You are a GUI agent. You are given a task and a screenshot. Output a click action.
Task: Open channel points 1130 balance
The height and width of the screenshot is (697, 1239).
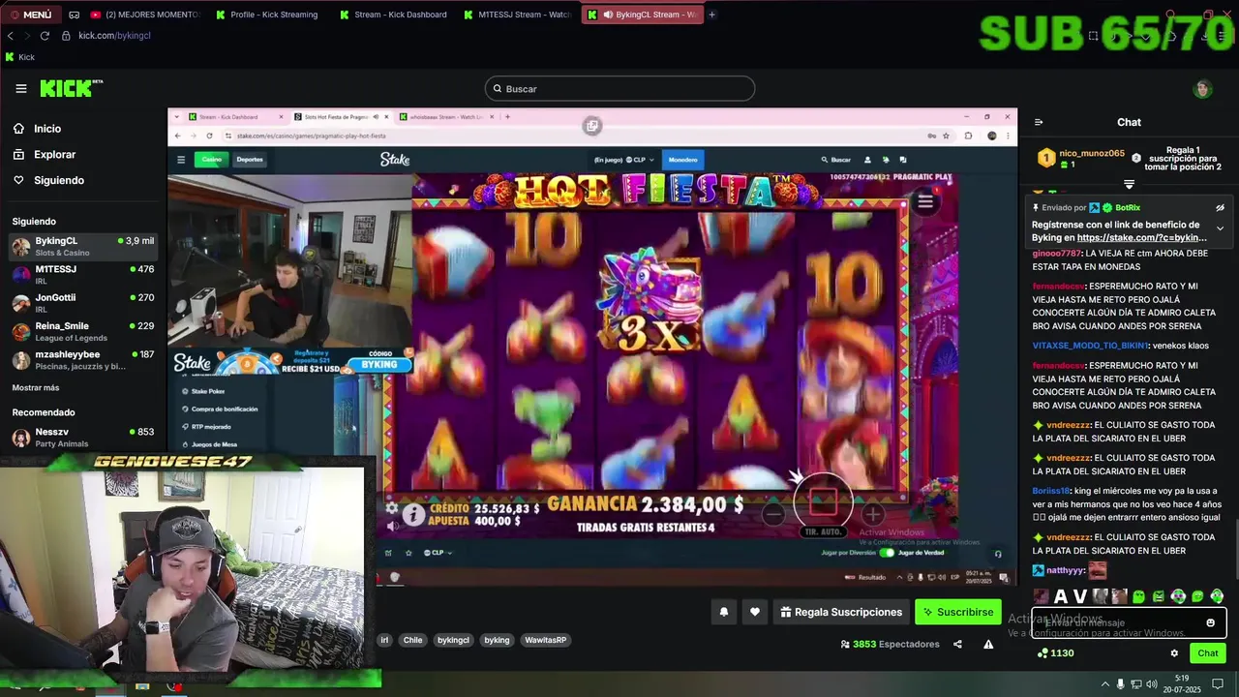1055,653
